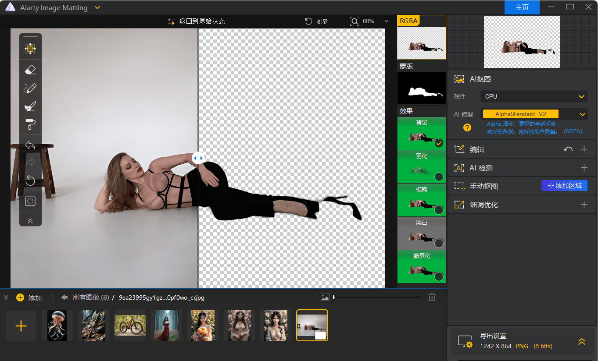Select the brush pen tool
This screenshot has height=361, width=598.
coord(30,88)
